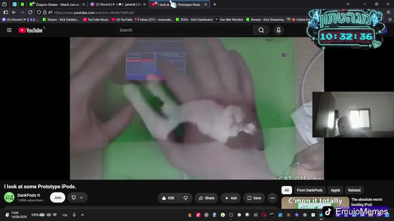The image size is (394, 221).
Task: Start voice search with the microphone
Action: coord(279,30)
